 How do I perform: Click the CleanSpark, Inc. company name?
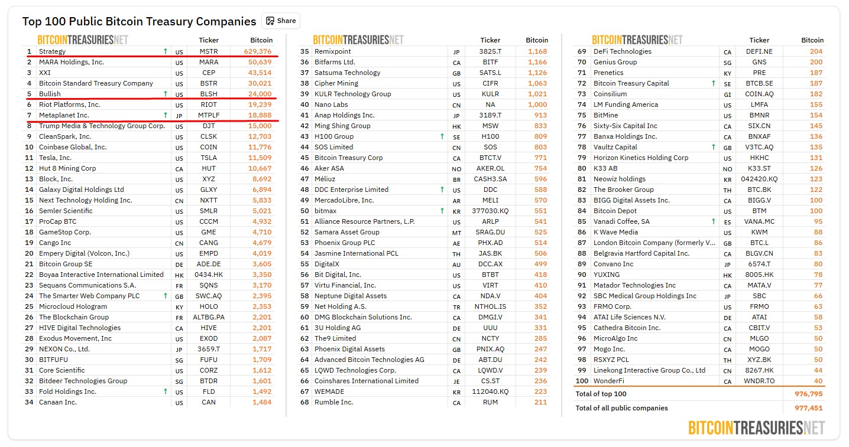coord(66,136)
